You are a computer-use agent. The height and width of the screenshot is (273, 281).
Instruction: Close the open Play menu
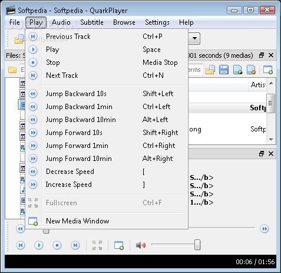36,22
